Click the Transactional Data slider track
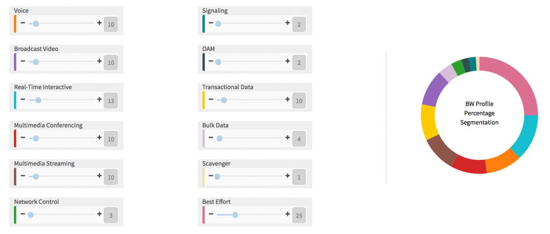Image resolution: width=550 pixels, height=234 pixels. 252,100
